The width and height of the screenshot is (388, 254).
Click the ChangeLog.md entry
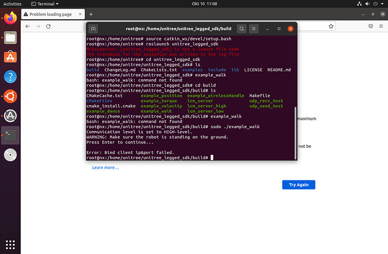[120, 70]
